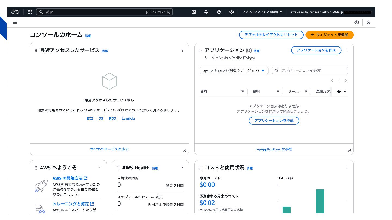Open the help question mark icon
Viewport: 392px width, 220px height.
[x=219, y=12]
